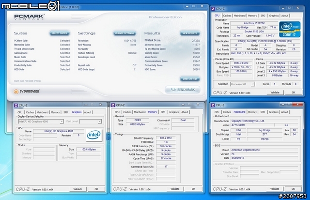Click OK in the Graphics window
The height and width of the screenshot is (200, 310).
click(x=96, y=189)
